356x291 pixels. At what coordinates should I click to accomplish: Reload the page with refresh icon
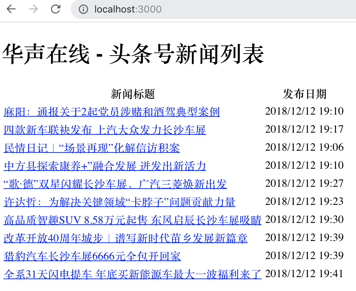click(x=56, y=9)
